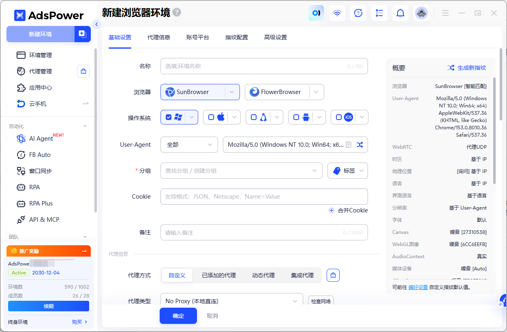Expand macOS version dropdown arrow
The width and height of the screenshot is (507, 332).
point(235,117)
